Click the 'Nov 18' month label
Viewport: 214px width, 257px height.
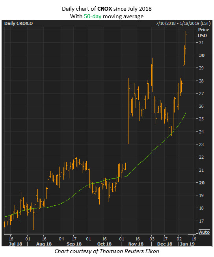136,244
